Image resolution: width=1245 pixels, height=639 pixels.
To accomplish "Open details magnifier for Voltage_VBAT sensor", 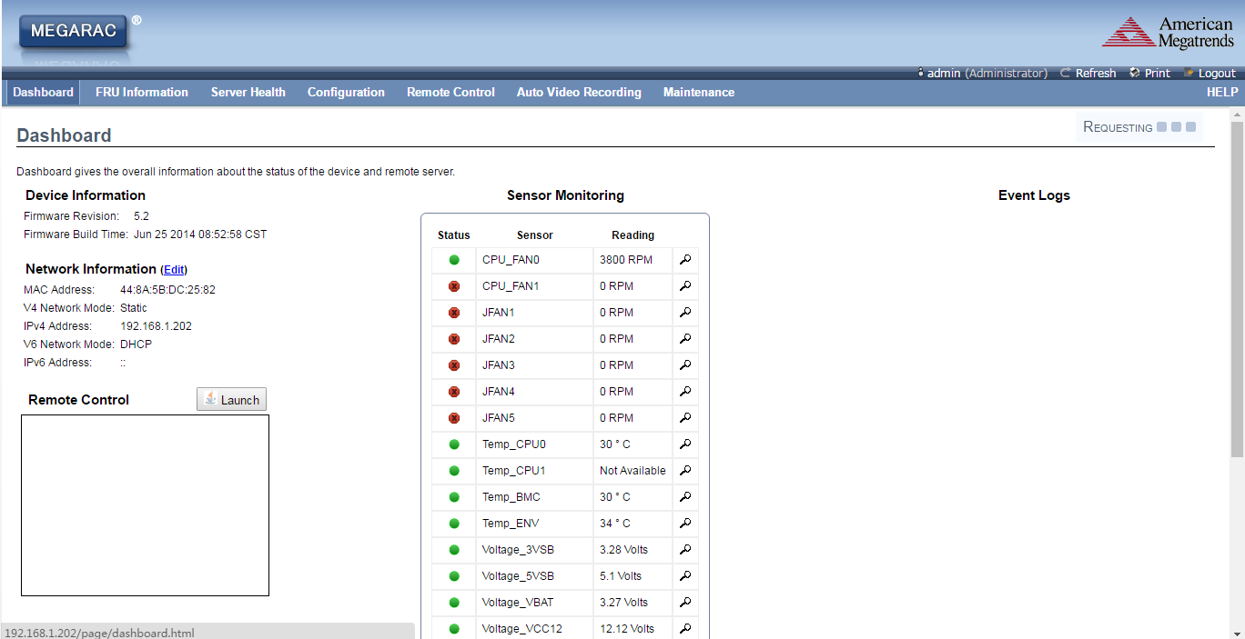I will (x=685, y=603).
